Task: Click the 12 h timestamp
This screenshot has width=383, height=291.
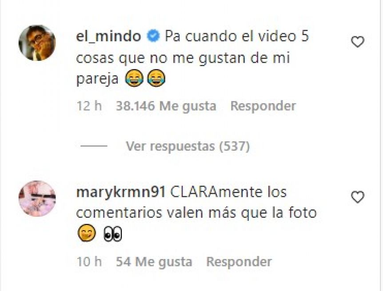Action: (89, 106)
